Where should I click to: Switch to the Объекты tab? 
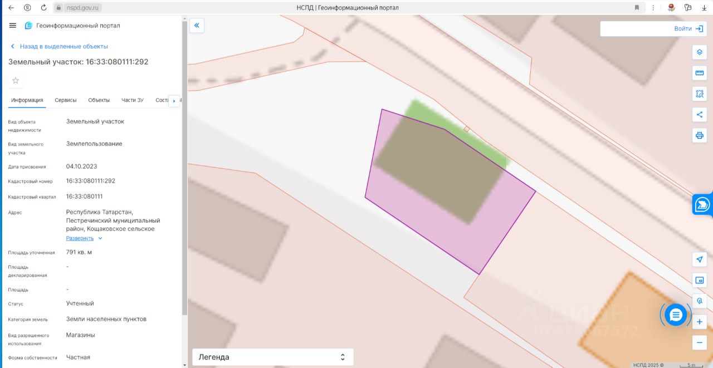99,100
